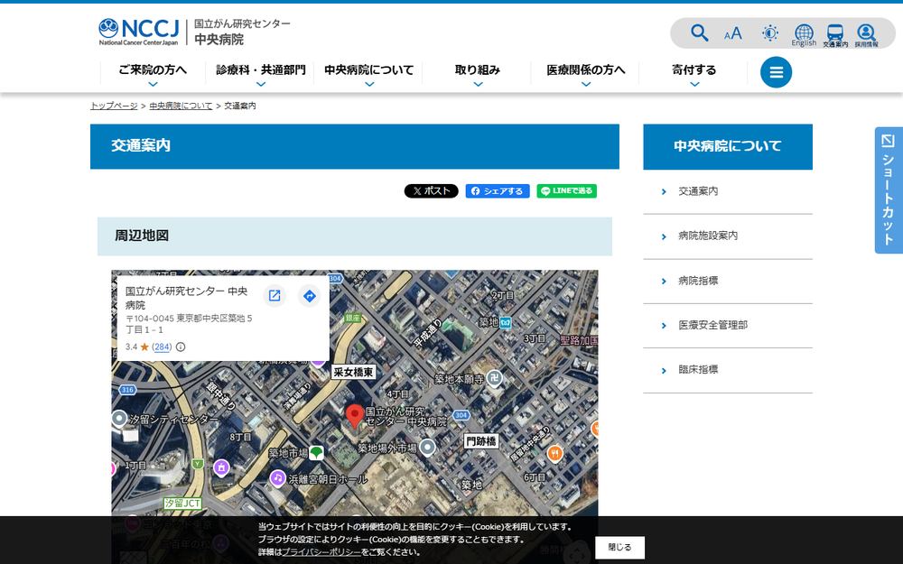Click 門跡橋 intersection label

click(x=481, y=441)
